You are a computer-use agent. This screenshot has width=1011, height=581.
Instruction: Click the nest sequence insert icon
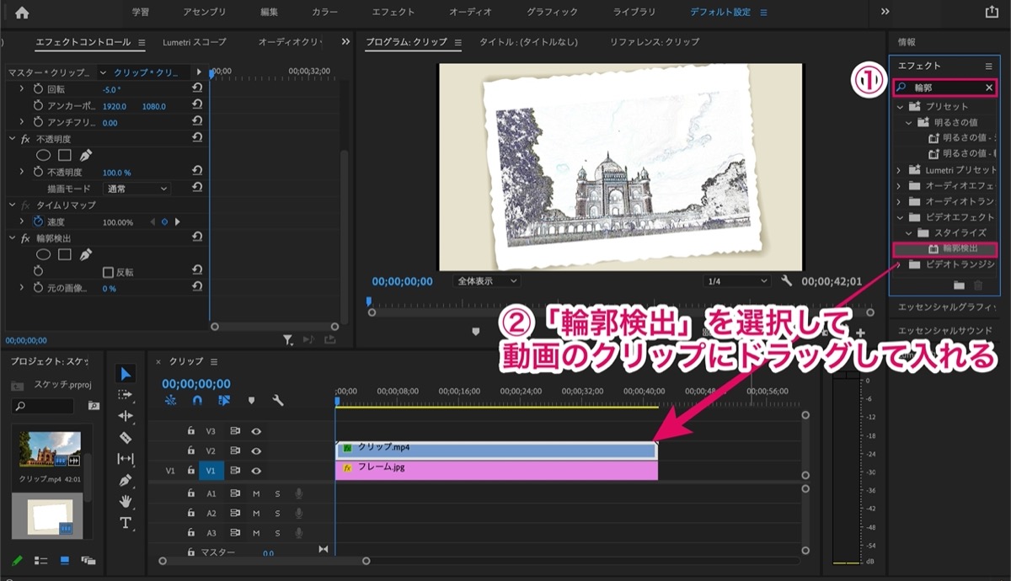(x=171, y=401)
